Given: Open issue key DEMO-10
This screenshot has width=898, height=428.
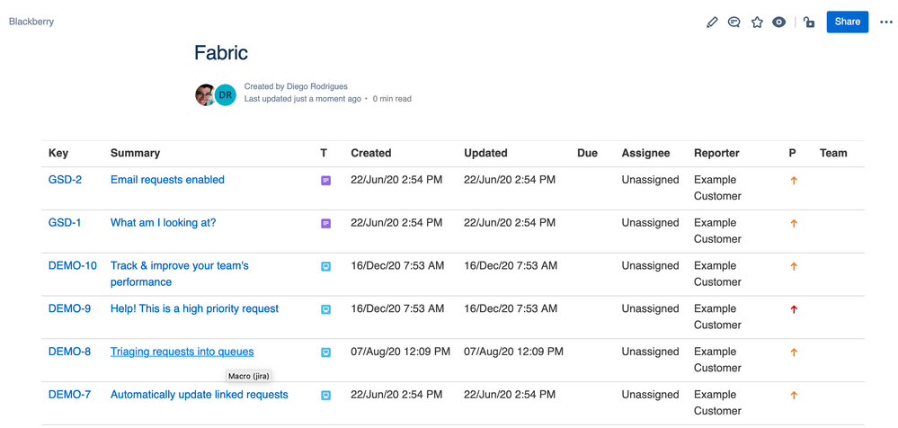Looking at the screenshot, I should coord(72,266).
